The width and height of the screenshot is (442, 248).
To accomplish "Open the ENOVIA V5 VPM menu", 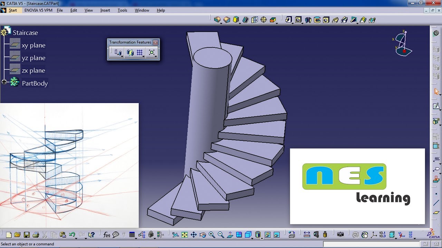I will (38, 10).
